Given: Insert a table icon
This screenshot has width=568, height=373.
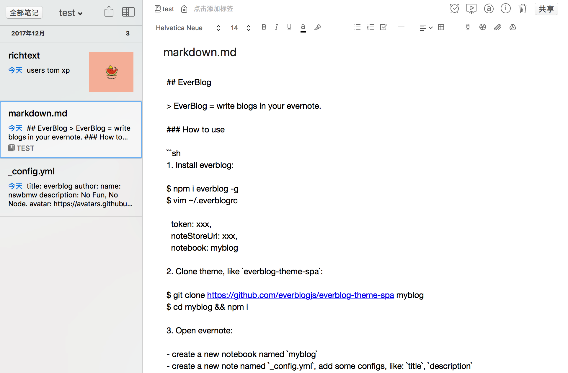Looking at the screenshot, I should (x=441, y=27).
